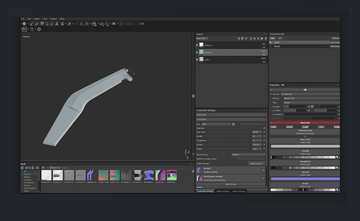Click the perspective cube view icon
This screenshot has height=221, width=360.
pyautogui.click(x=107, y=24)
